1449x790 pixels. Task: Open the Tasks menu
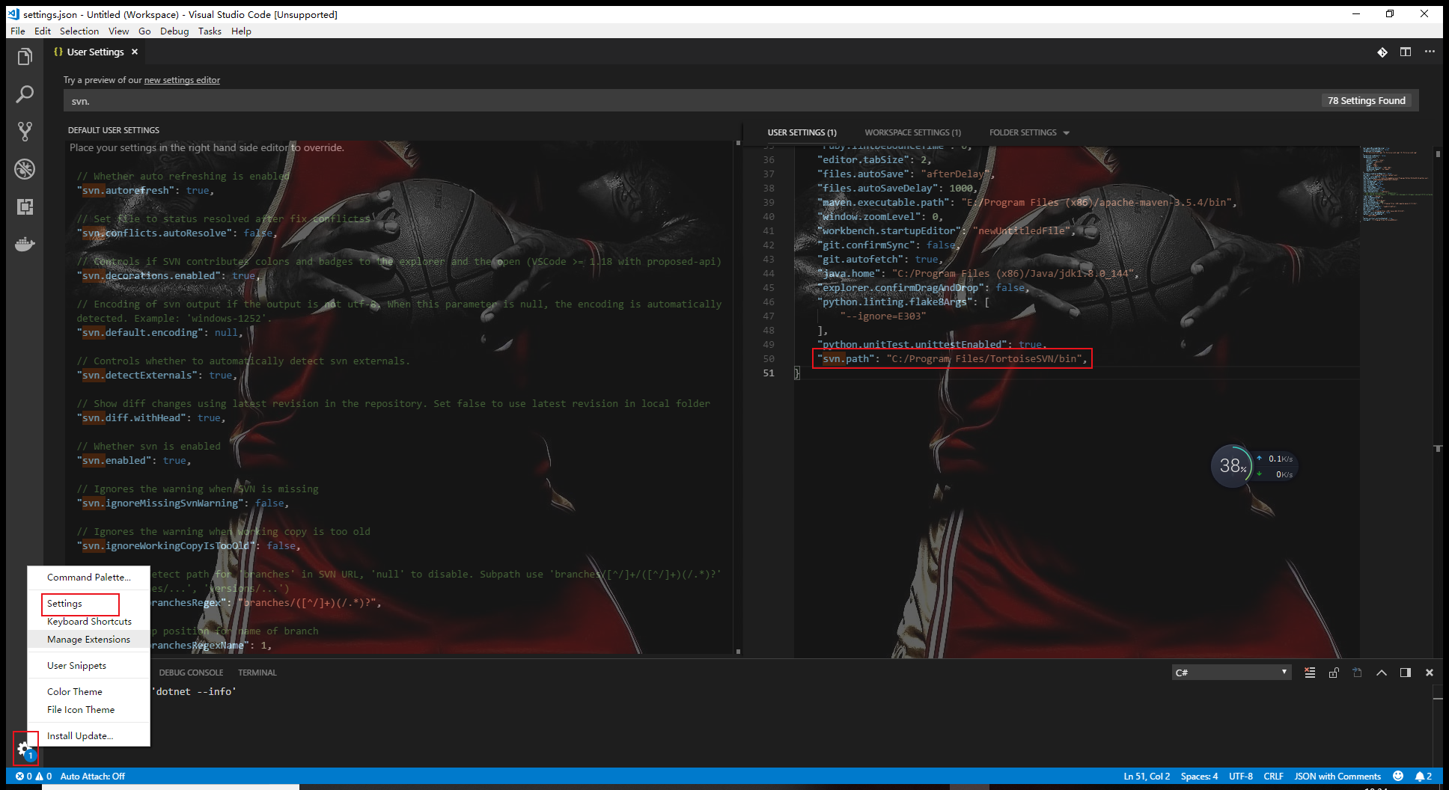[x=210, y=31]
